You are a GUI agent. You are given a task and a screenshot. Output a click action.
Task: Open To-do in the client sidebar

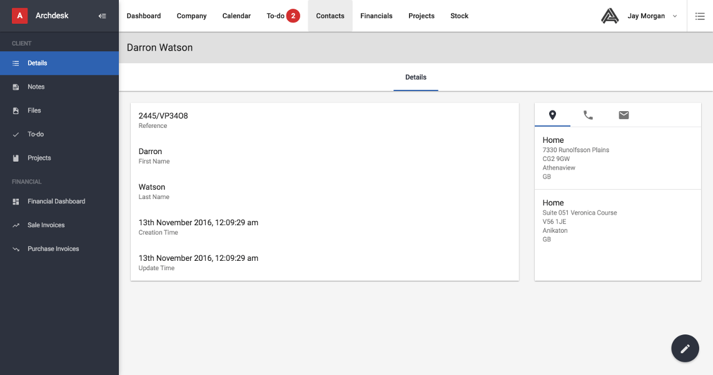[x=59, y=134]
